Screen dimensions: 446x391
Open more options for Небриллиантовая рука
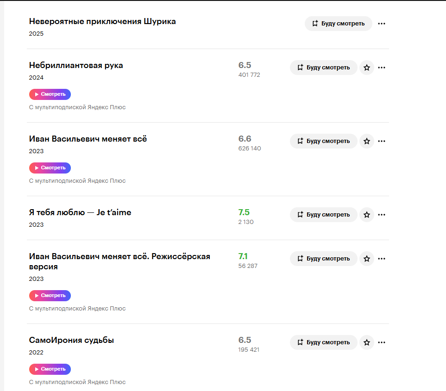point(382,68)
